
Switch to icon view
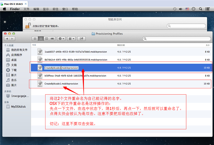(35, 39)
